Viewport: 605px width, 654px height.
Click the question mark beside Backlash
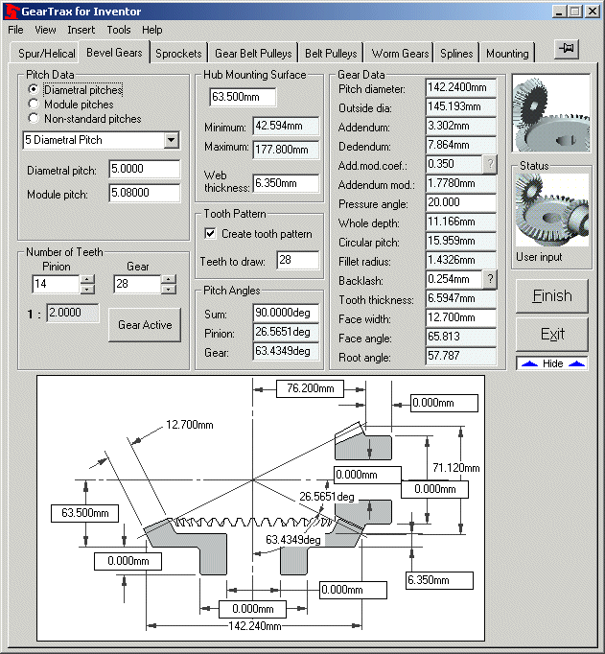click(489, 279)
